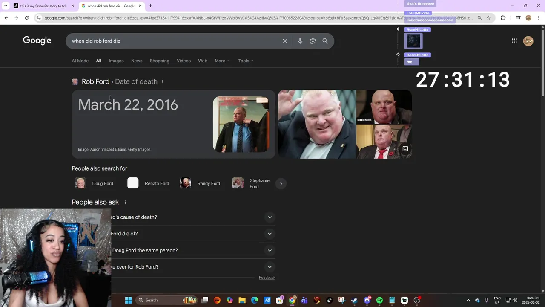Open Windows Start menu
The image size is (545, 307).
(128, 300)
